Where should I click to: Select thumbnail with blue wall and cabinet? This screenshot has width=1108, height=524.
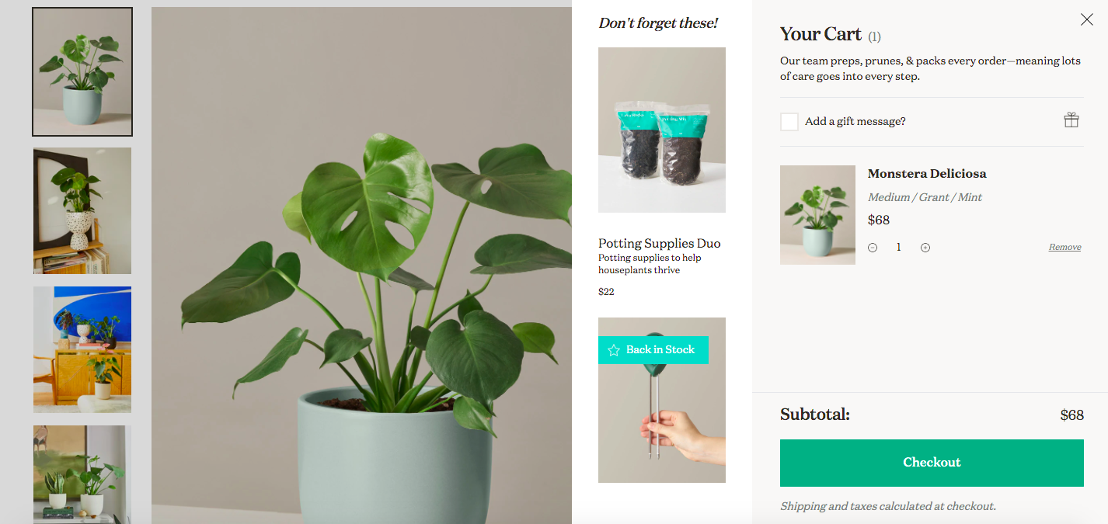coord(82,349)
